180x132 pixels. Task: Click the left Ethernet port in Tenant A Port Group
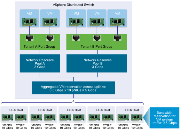30,38
